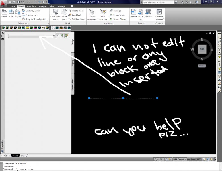Toggle annotation visibility icon in status bar

[x=166, y=159]
